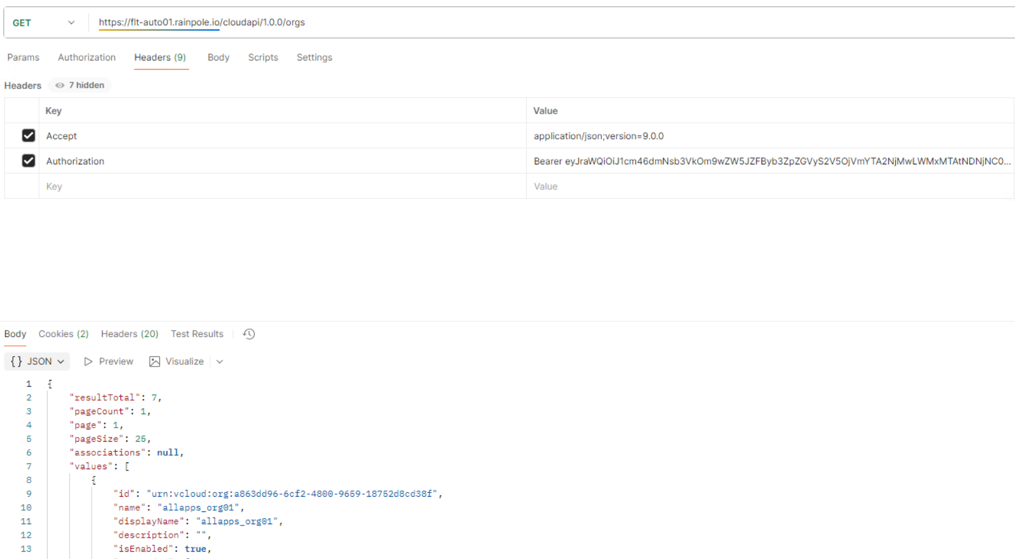1015x559 pixels.
Task: Open the request Authorization tab
Action: [87, 57]
